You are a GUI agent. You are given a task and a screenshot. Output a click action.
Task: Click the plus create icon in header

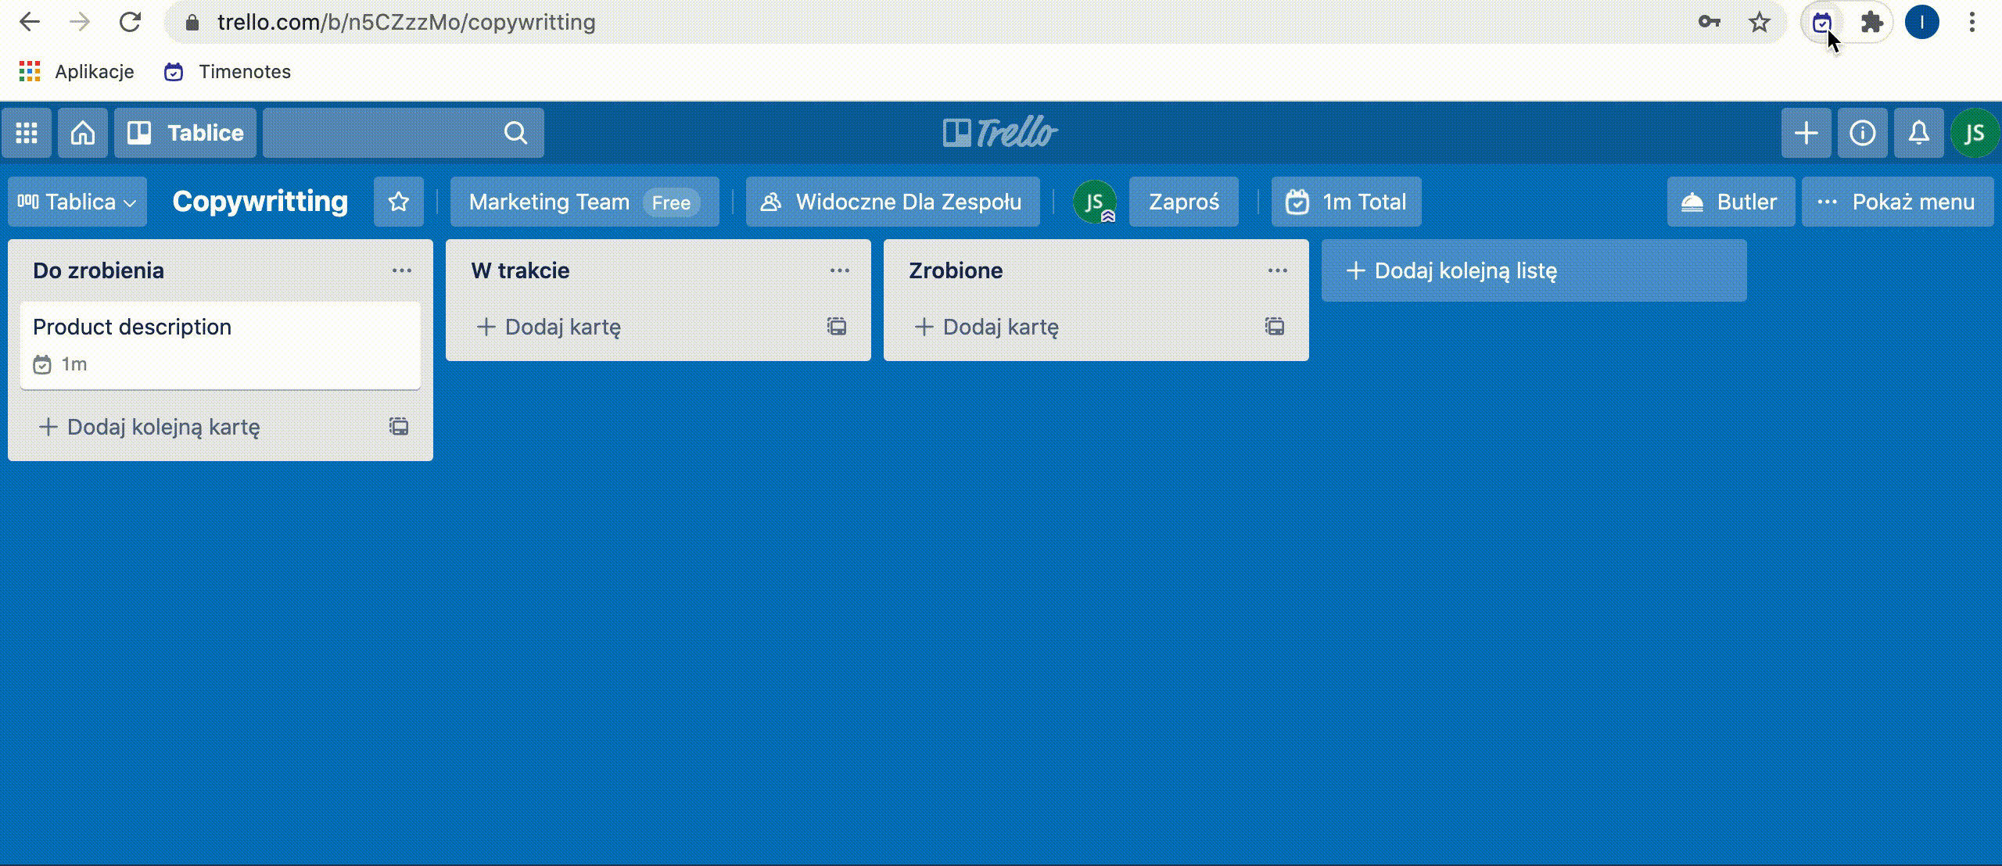pos(1806,133)
